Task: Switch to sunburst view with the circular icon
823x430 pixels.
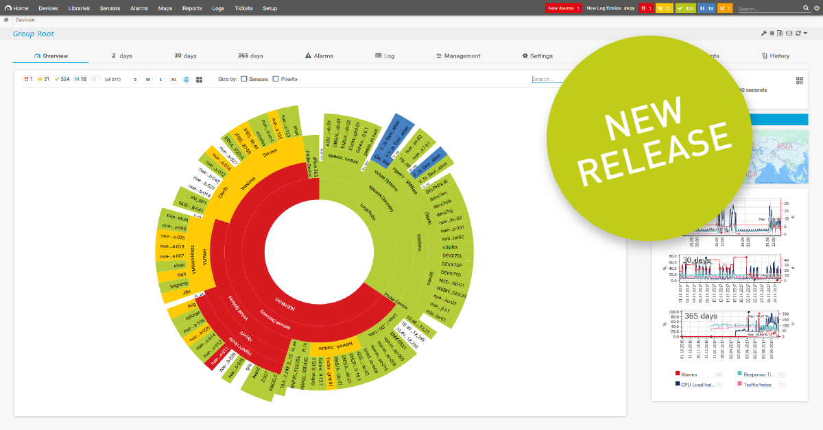Action: click(186, 79)
